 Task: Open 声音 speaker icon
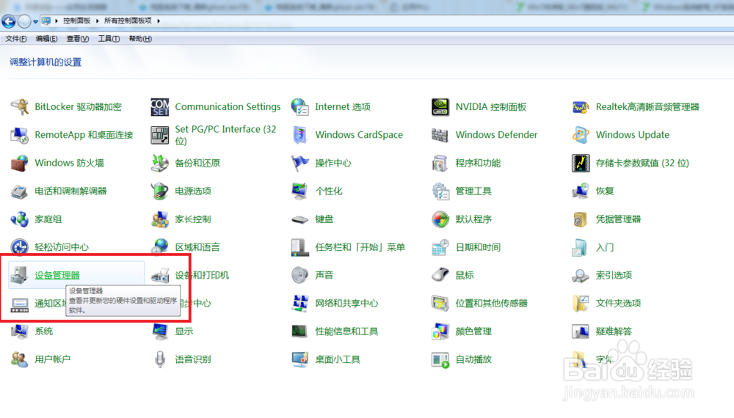pyautogui.click(x=299, y=276)
